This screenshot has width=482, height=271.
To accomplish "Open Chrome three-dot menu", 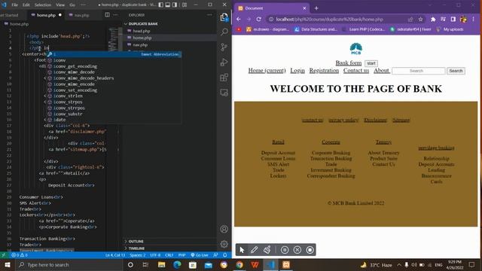I will click(474, 20).
